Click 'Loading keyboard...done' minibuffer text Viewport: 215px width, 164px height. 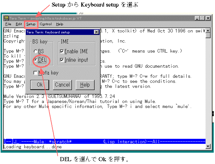click(x=33, y=147)
